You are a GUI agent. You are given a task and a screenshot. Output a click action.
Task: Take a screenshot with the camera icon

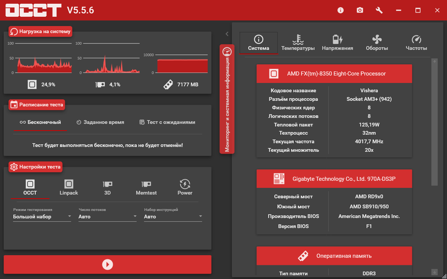pos(360,10)
